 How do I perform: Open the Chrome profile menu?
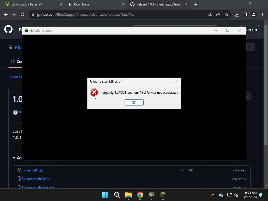pyautogui.click(x=254, y=15)
